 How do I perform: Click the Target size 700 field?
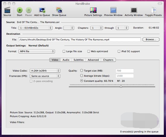click(125, 71)
